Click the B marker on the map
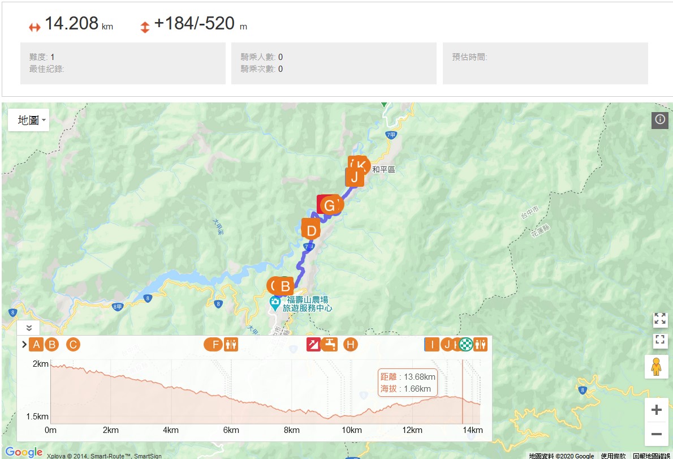 point(285,286)
